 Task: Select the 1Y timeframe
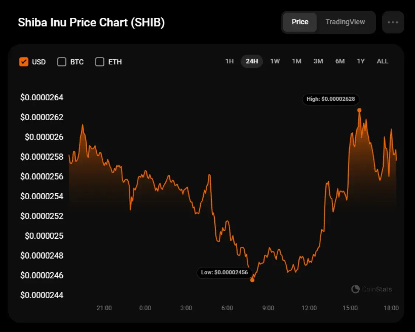pos(361,61)
